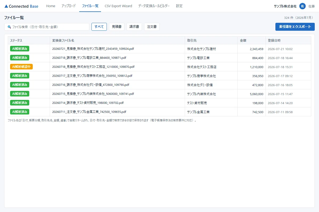Click amount 884,400
Image resolution: width=319 pixels, height=212 pixels.
tap(258, 58)
